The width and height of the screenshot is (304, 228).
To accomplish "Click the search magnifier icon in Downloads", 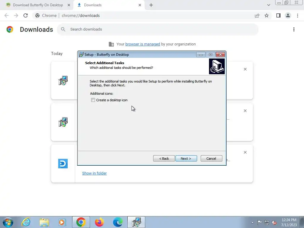I will coord(63,29).
